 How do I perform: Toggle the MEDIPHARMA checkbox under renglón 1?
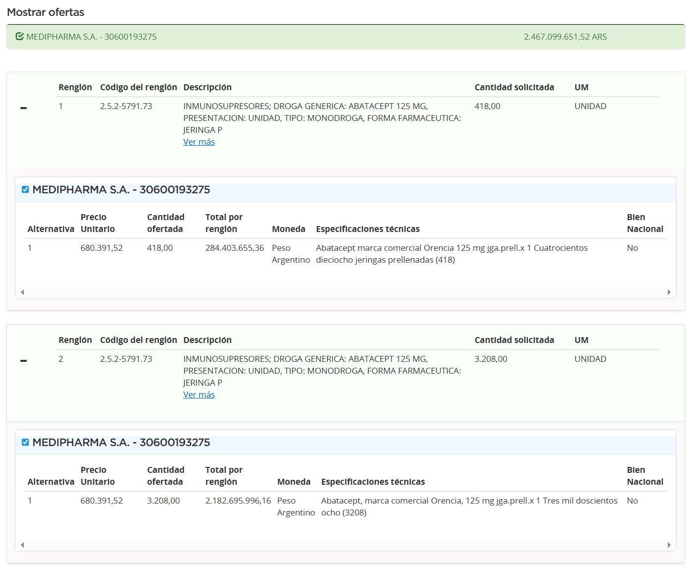pyautogui.click(x=25, y=189)
